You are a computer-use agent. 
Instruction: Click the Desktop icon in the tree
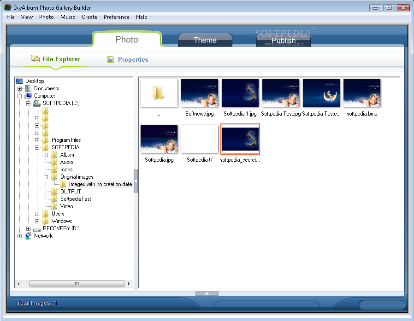coord(19,81)
